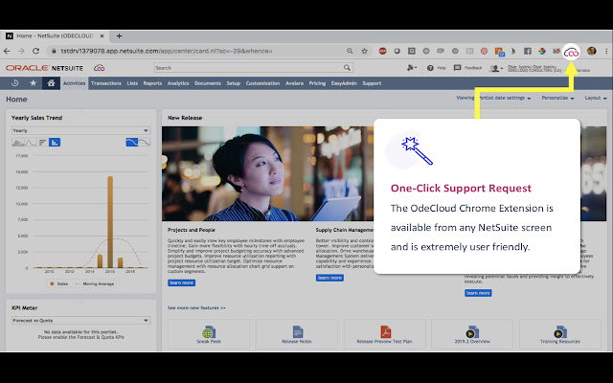Open the Release Notes document icon

pyautogui.click(x=297, y=334)
